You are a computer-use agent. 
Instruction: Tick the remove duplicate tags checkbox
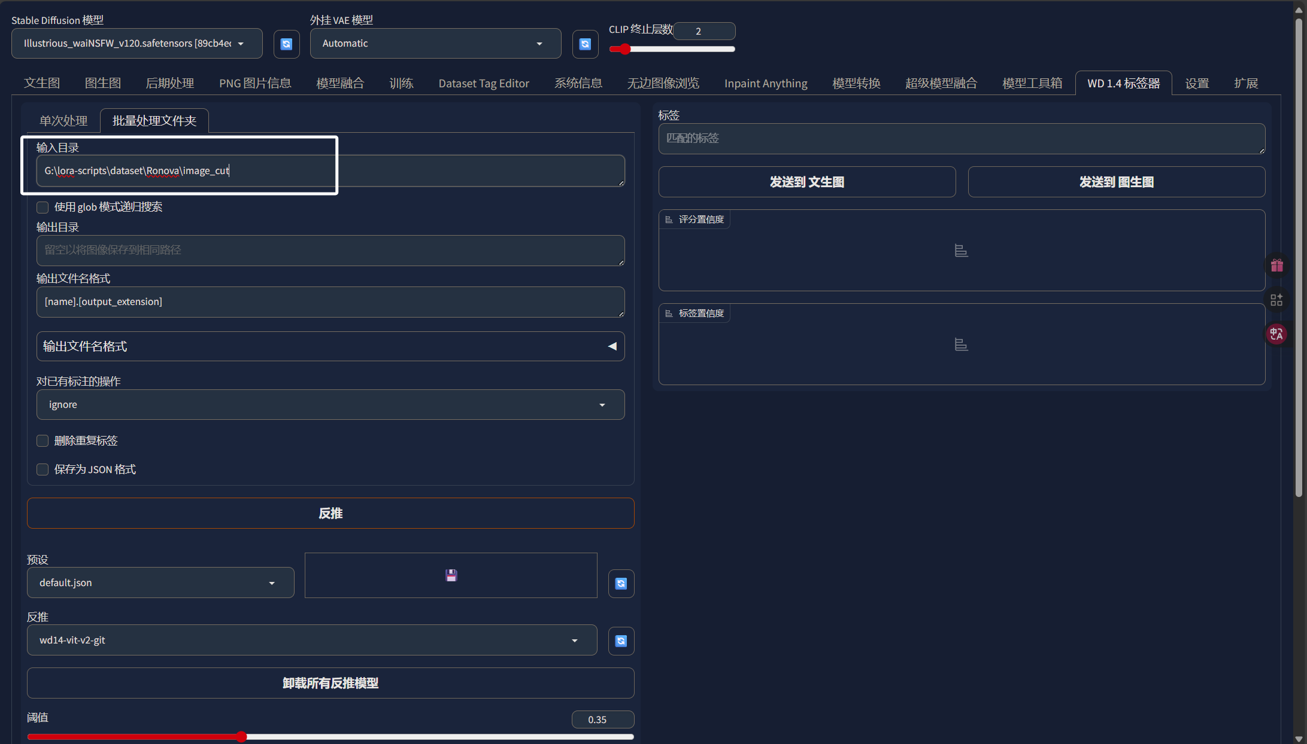point(43,441)
